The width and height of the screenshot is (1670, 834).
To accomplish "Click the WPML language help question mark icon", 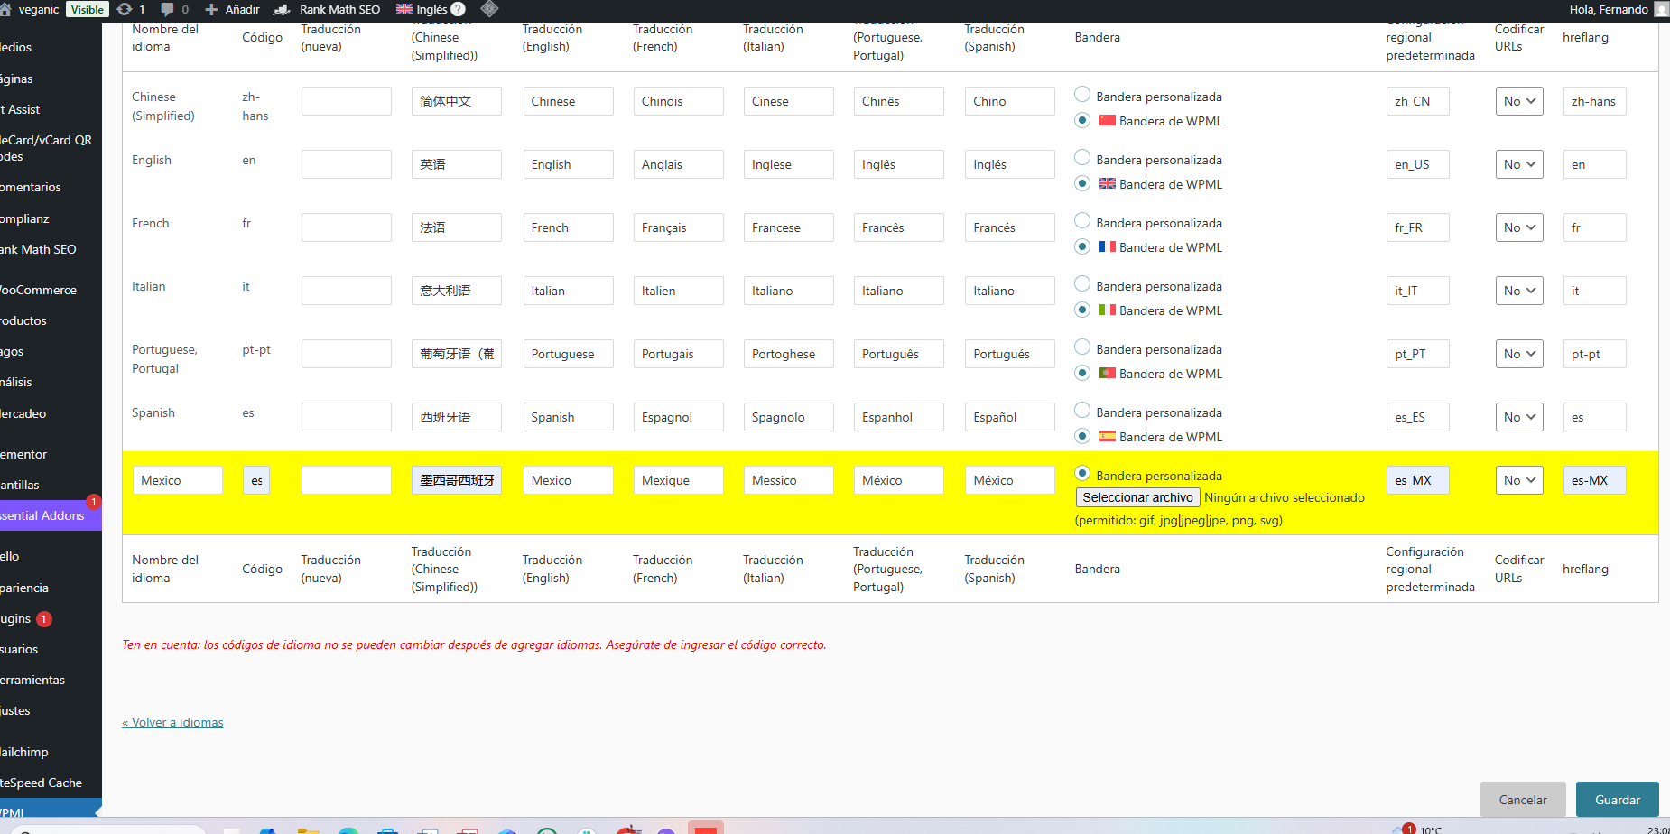I will click(458, 9).
